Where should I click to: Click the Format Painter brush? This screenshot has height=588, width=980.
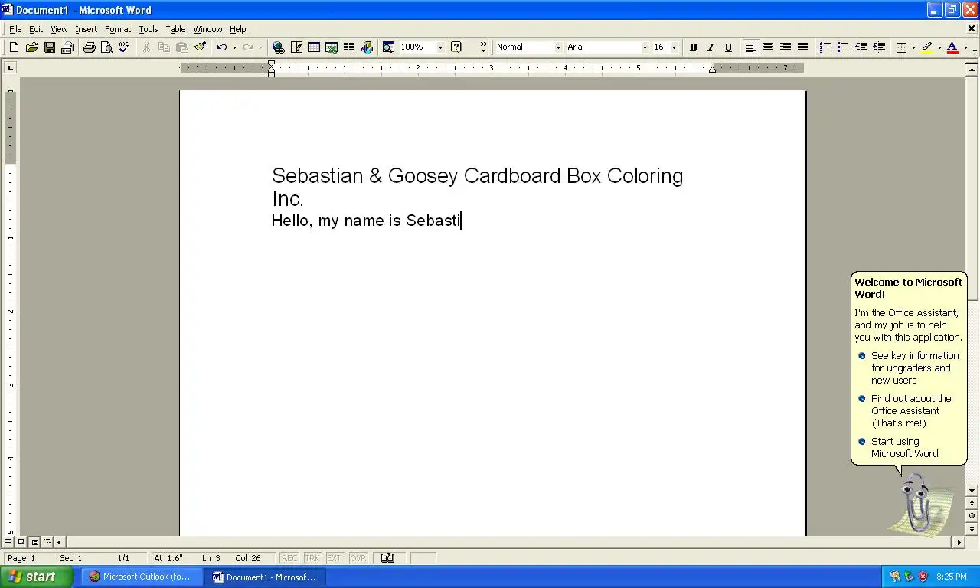(200, 47)
